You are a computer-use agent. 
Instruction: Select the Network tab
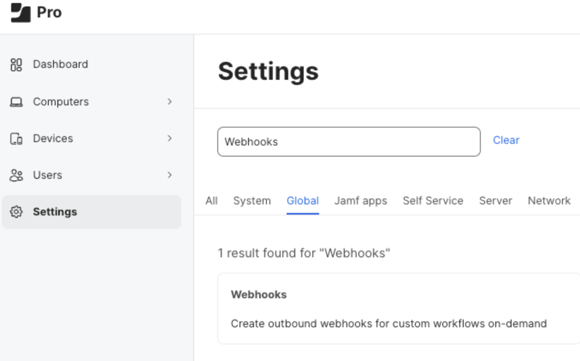[549, 201]
